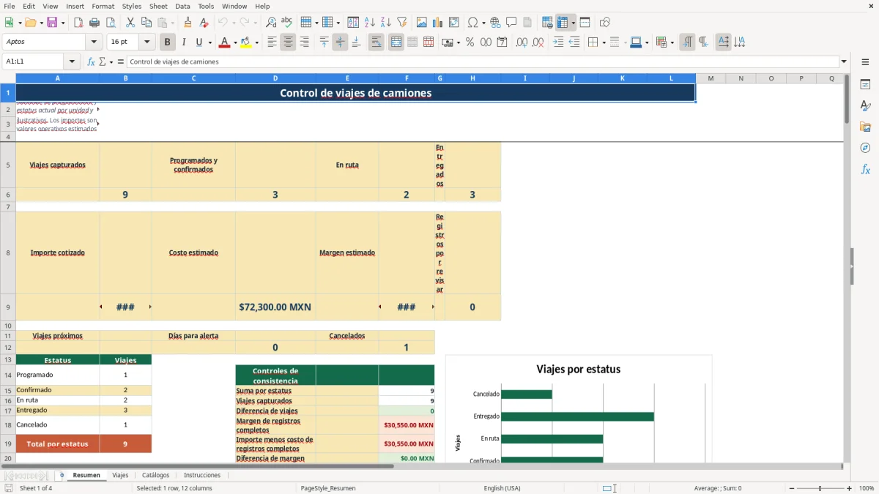The image size is (879, 494).
Task: Run the spelling check
Action: tap(287, 23)
